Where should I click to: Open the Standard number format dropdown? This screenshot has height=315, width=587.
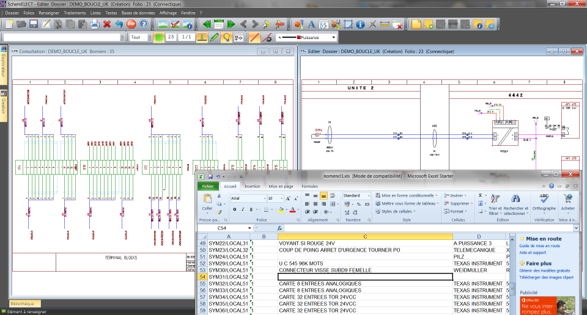coord(368,196)
